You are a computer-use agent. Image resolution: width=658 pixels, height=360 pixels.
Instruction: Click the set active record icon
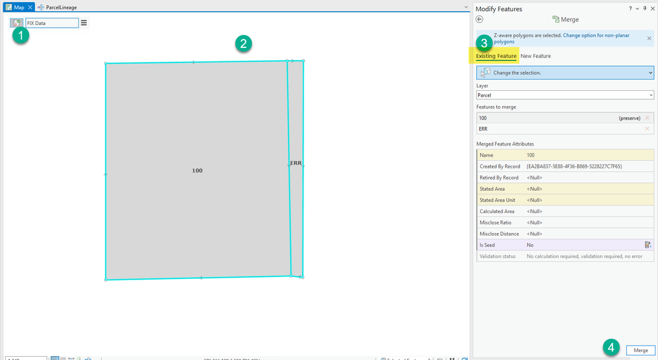[16, 23]
